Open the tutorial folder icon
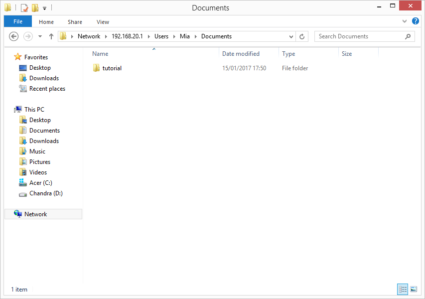The height and width of the screenshot is (299, 425). [x=97, y=68]
